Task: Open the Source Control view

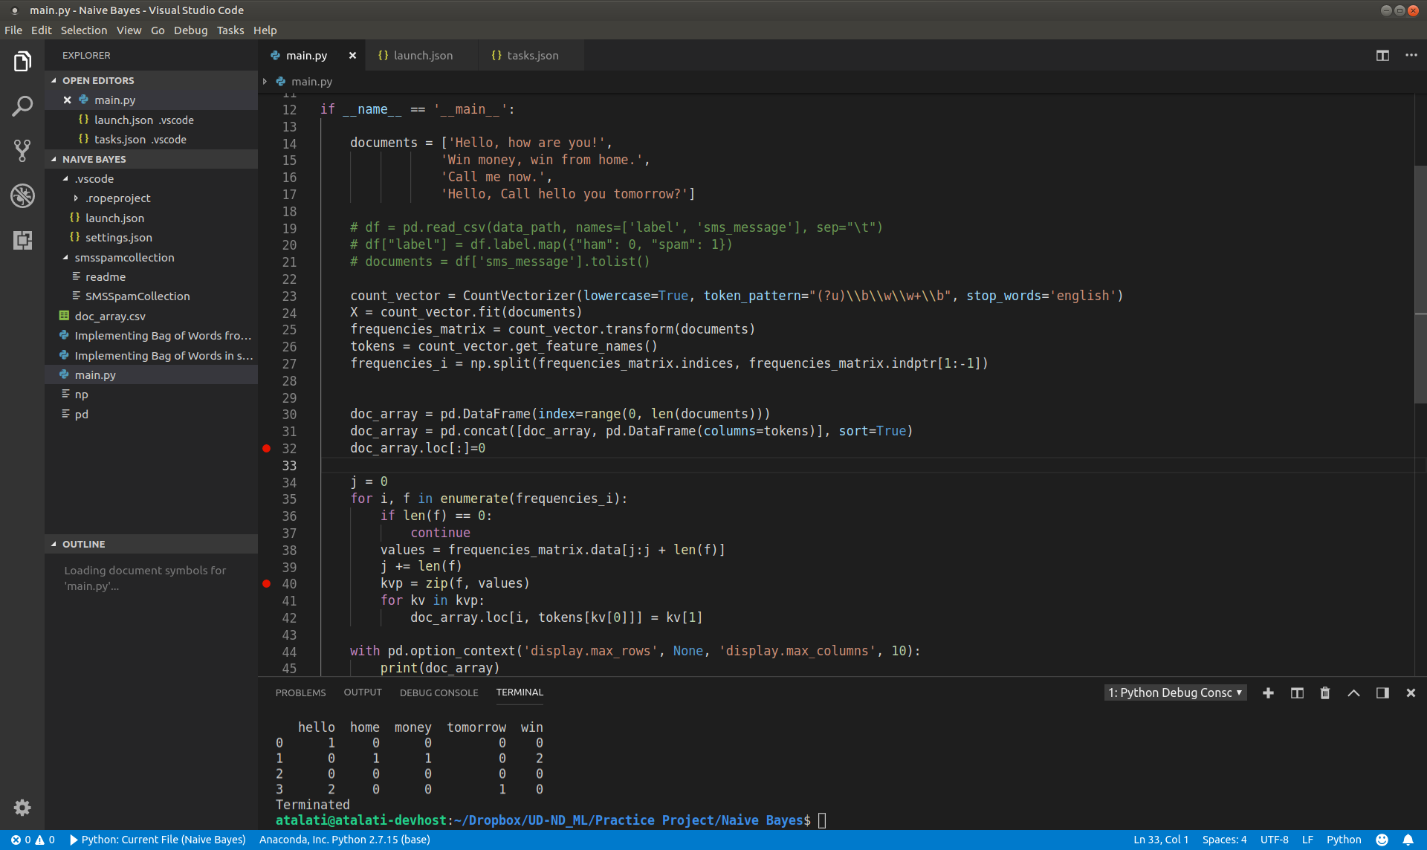Action: pyautogui.click(x=22, y=151)
